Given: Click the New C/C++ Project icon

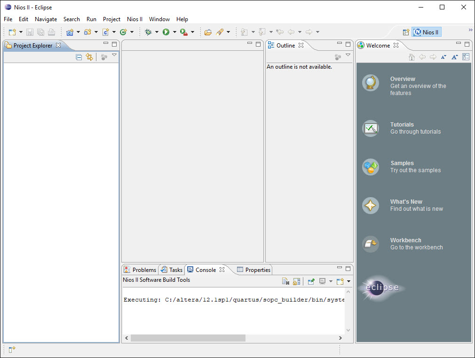Looking at the screenshot, I should [x=70, y=32].
